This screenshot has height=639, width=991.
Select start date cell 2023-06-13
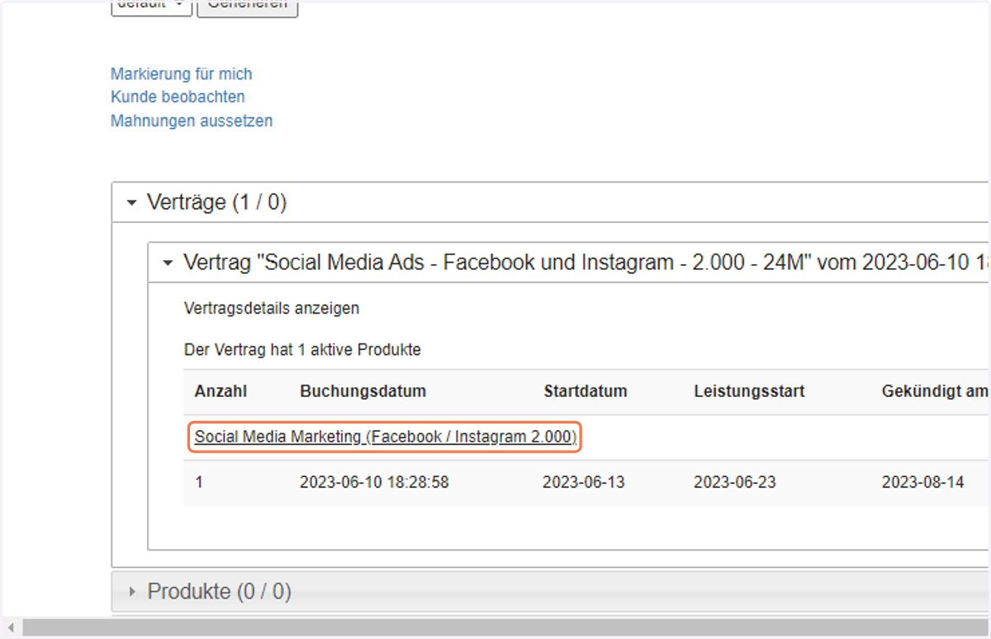tap(584, 482)
